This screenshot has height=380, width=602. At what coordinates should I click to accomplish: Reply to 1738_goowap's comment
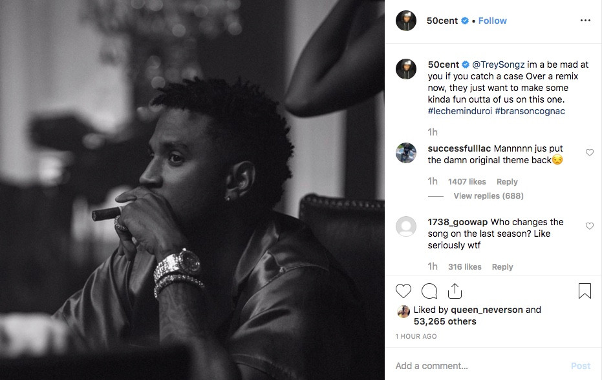502,266
